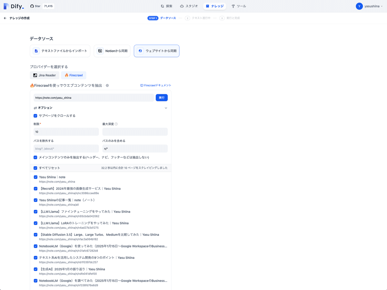Click the help icon next to 最大深度
387x290 pixels.
(x=116, y=124)
